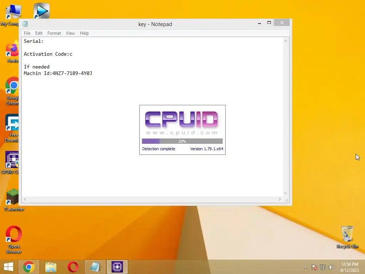This screenshot has width=365, height=274.
Task: Click the CPUID splash 22% progress bar
Action: point(182,141)
